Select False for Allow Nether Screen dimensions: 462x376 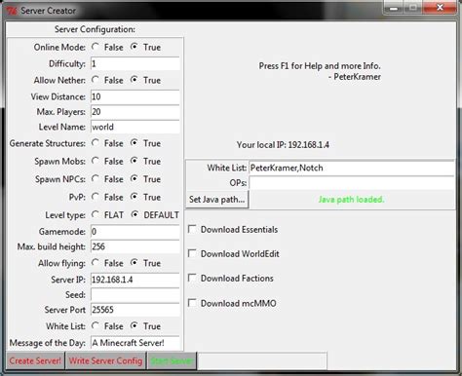pos(96,80)
